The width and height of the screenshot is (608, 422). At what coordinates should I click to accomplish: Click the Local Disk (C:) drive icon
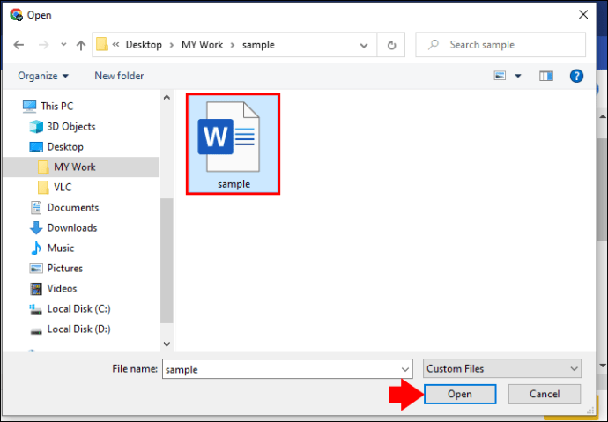pyautogui.click(x=35, y=309)
